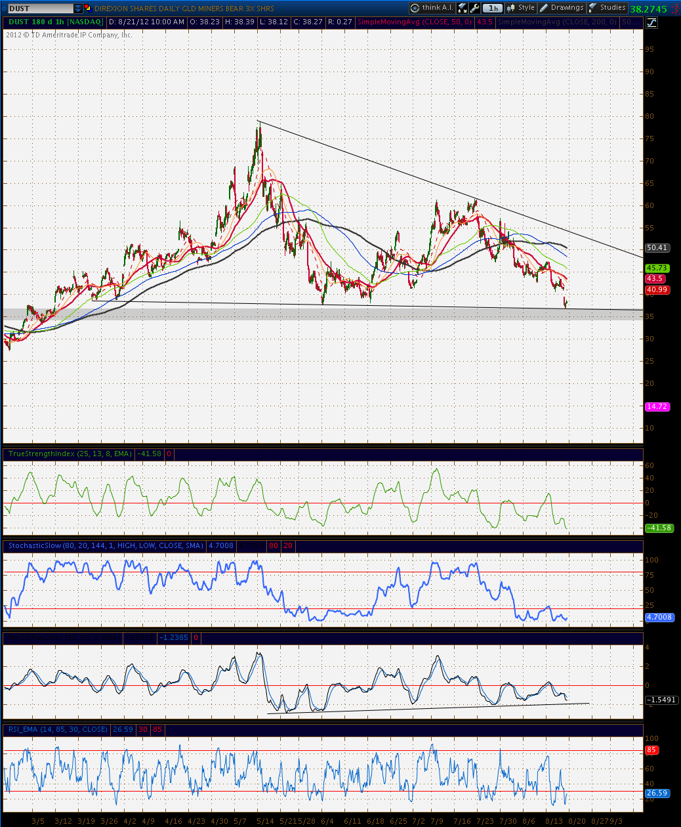This screenshot has height=827, width=681.
Task: Select SimpleMovingAvg (CLOSE, 50, 0) label
Action: point(416,22)
